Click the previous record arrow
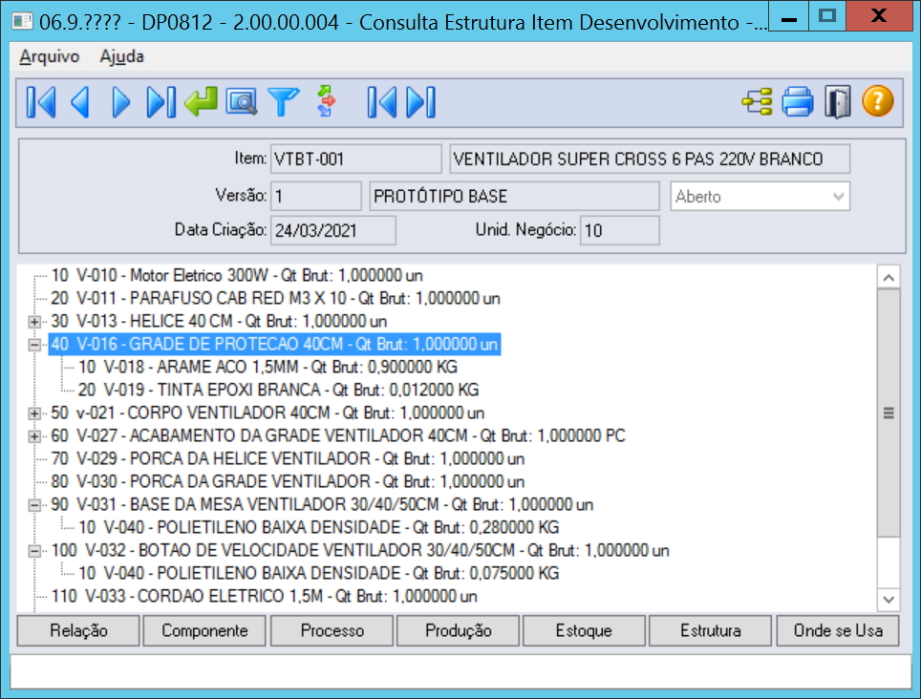Image resolution: width=921 pixels, height=699 pixels. click(80, 101)
